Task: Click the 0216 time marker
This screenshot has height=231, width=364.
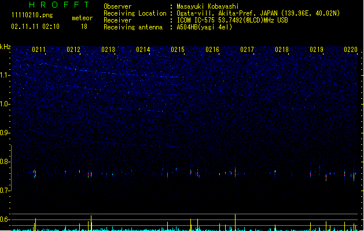Action: [x=212, y=50]
